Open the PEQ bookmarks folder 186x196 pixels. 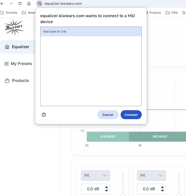point(171,13)
